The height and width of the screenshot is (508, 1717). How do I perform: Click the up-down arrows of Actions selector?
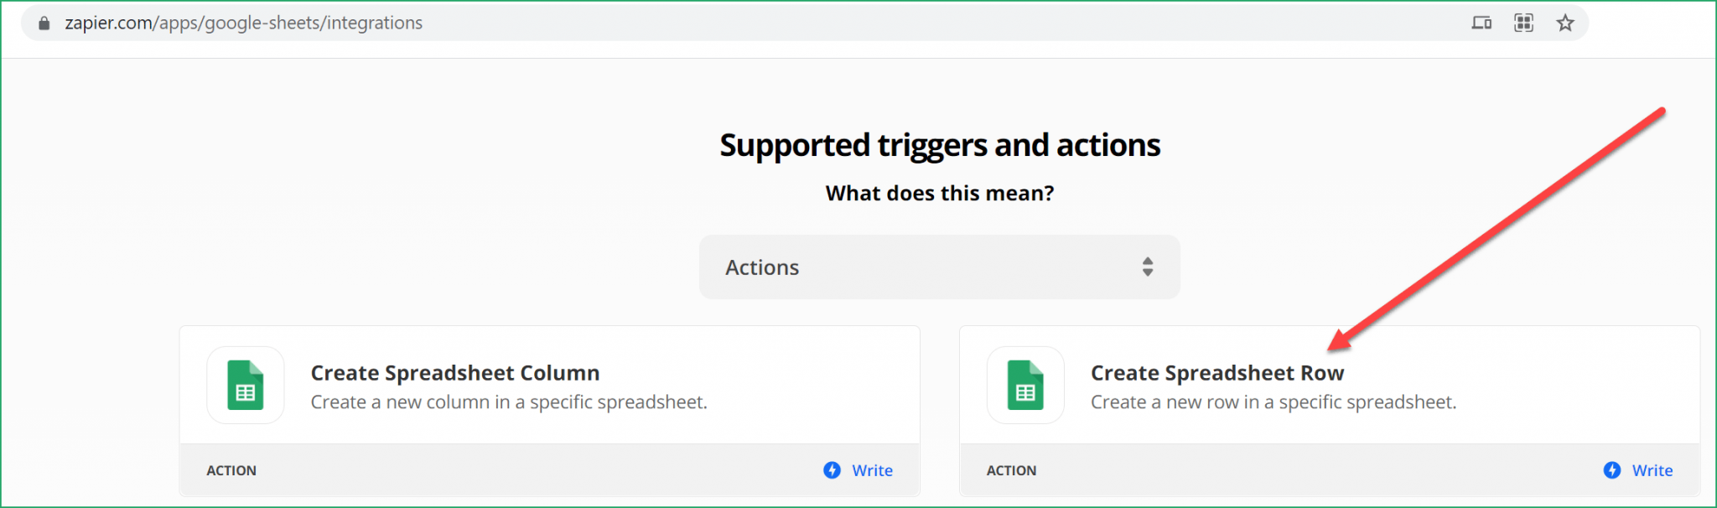click(1148, 267)
